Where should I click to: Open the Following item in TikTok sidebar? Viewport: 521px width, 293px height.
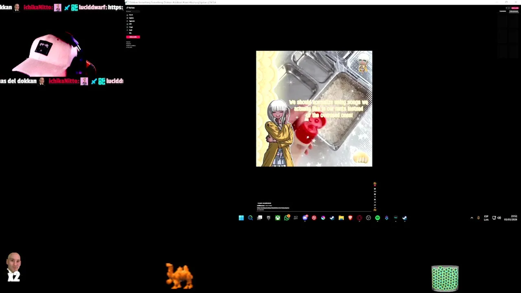coord(131,21)
